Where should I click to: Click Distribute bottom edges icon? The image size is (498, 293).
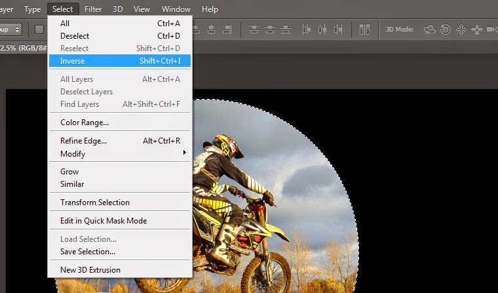pos(286,29)
